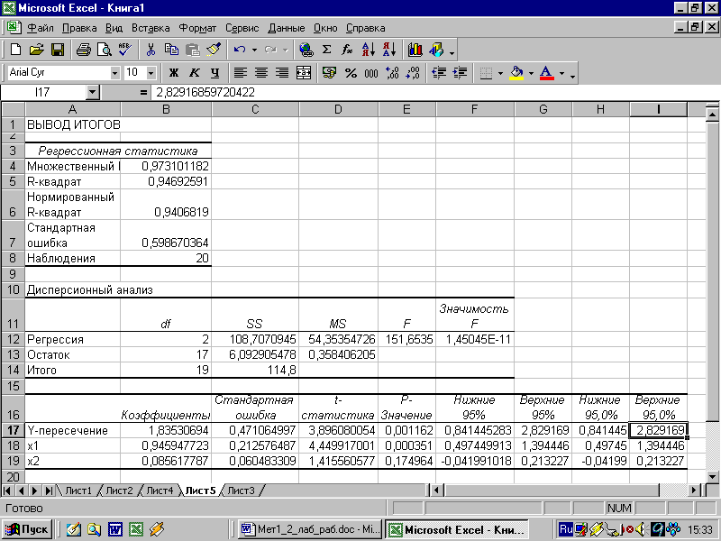Viewport: 721px width, 541px height.
Task: Apply percent style format
Action: coord(351,73)
